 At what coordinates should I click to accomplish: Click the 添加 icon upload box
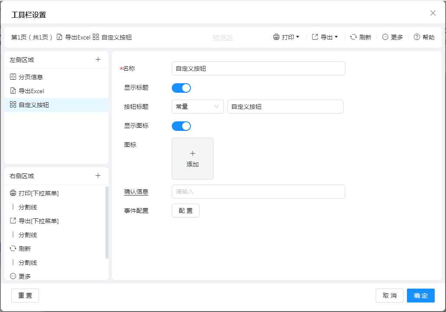tap(193, 159)
